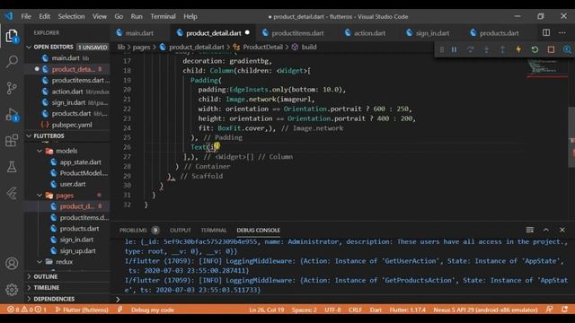This screenshot has height=323, width=575.
Task: Trigger Flutter Hot Reload lightning icon
Action: (x=518, y=49)
